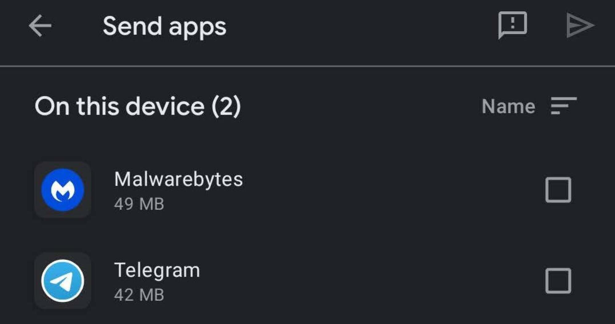Screen dimensions: 615x324
Task: Click the Send apps title
Action: (x=165, y=27)
